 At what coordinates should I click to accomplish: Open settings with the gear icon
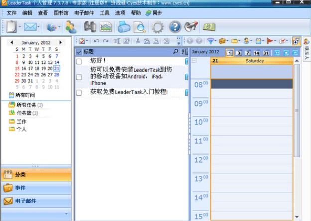(x=158, y=27)
